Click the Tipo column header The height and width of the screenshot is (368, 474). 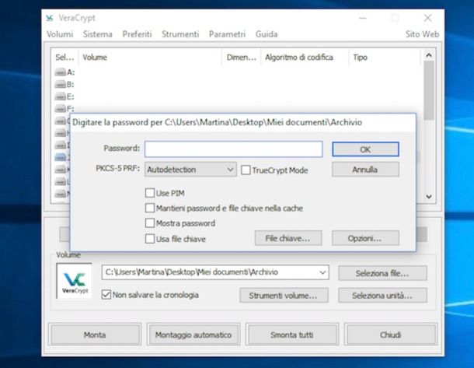tap(385, 58)
